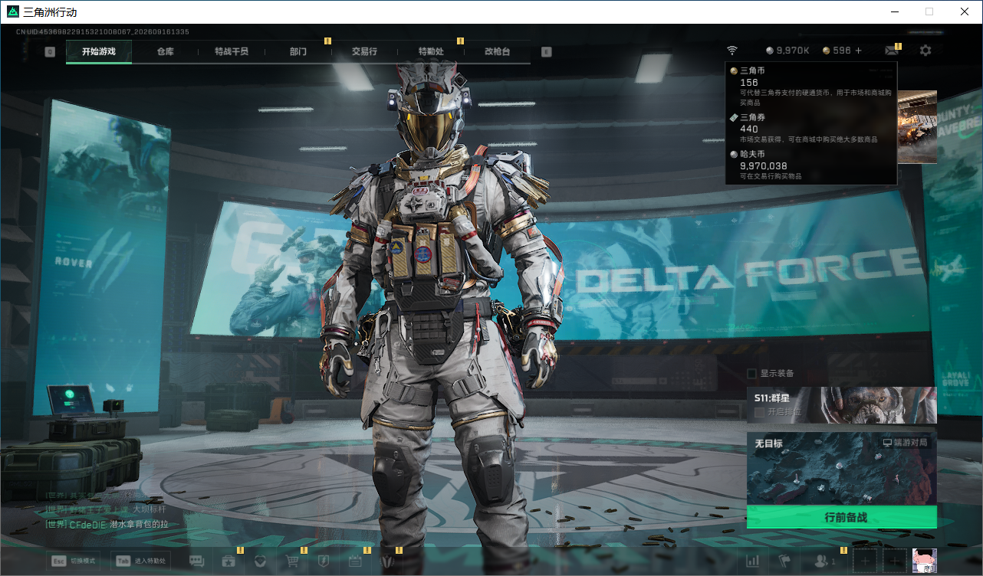Click the 三角币 tooltip heading
983x576 pixels.
[x=753, y=70]
